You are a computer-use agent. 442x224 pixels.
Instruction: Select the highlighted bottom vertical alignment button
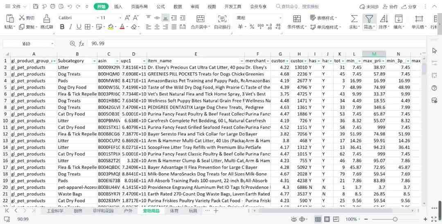pyautogui.click(x=165, y=18)
